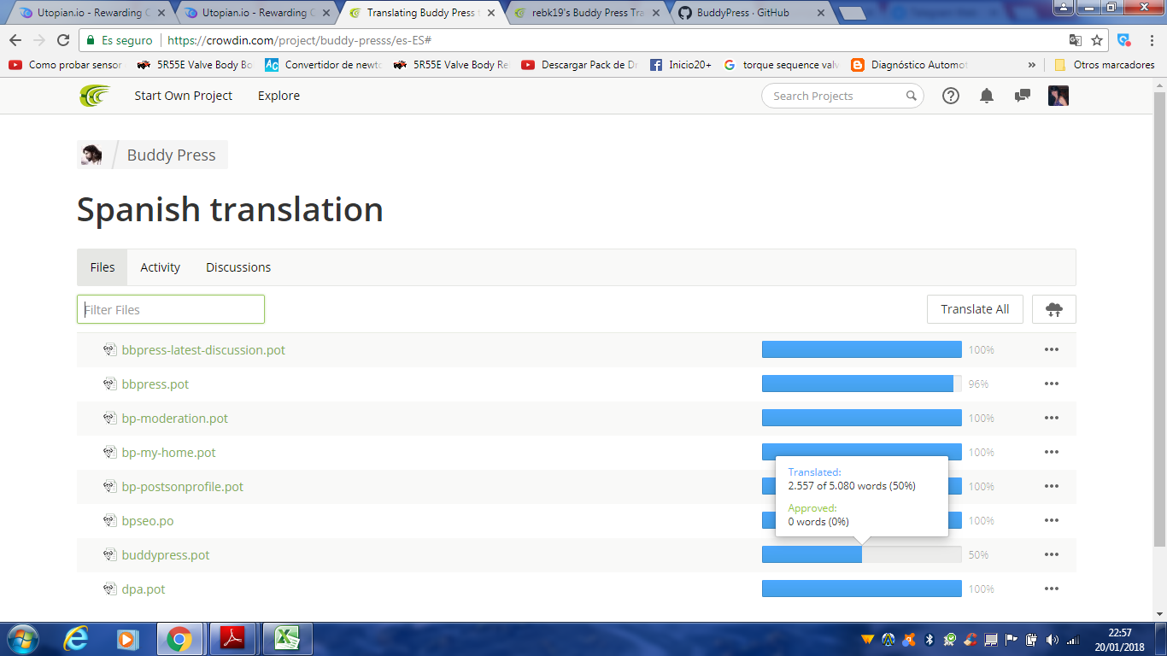Open dpa.pot file link
1167x656 pixels.
(x=144, y=589)
